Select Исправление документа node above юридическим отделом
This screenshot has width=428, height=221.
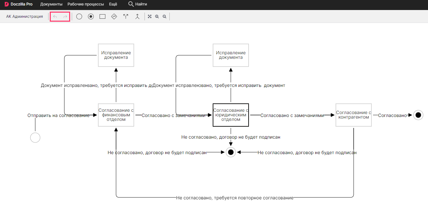(231, 55)
